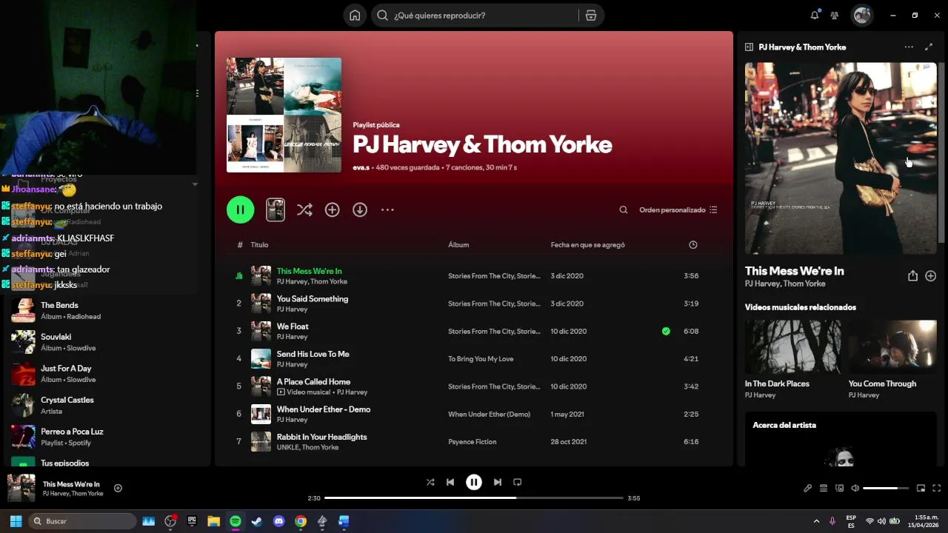Open 'You Come Through' video thumbnail
Image resolution: width=948 pixels, height=533 pixels.
(892, 346)
